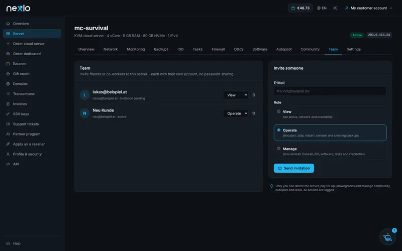Click the nexlo logo
Viewport: 402px width, 251px height.
click(18, 8)
